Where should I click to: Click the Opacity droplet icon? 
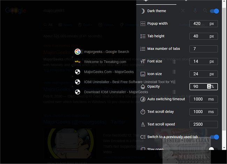click(x=143, y=87)
